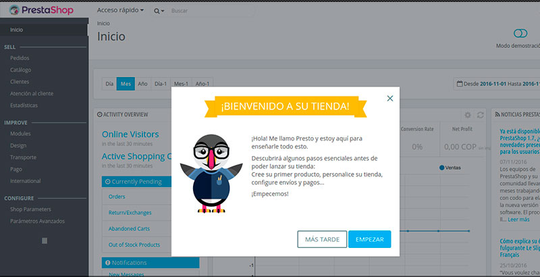
Task: Click the Presto puffin mascot image
Action: click(211, 174)
